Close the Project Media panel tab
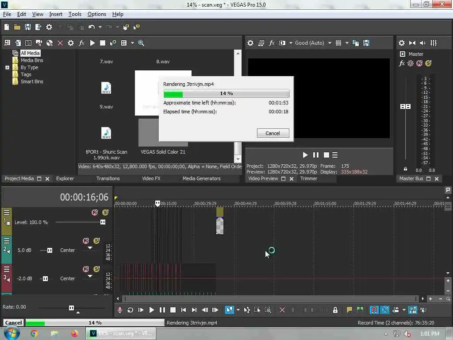This screenshot has width=453, height=340. tap(47, 179)
